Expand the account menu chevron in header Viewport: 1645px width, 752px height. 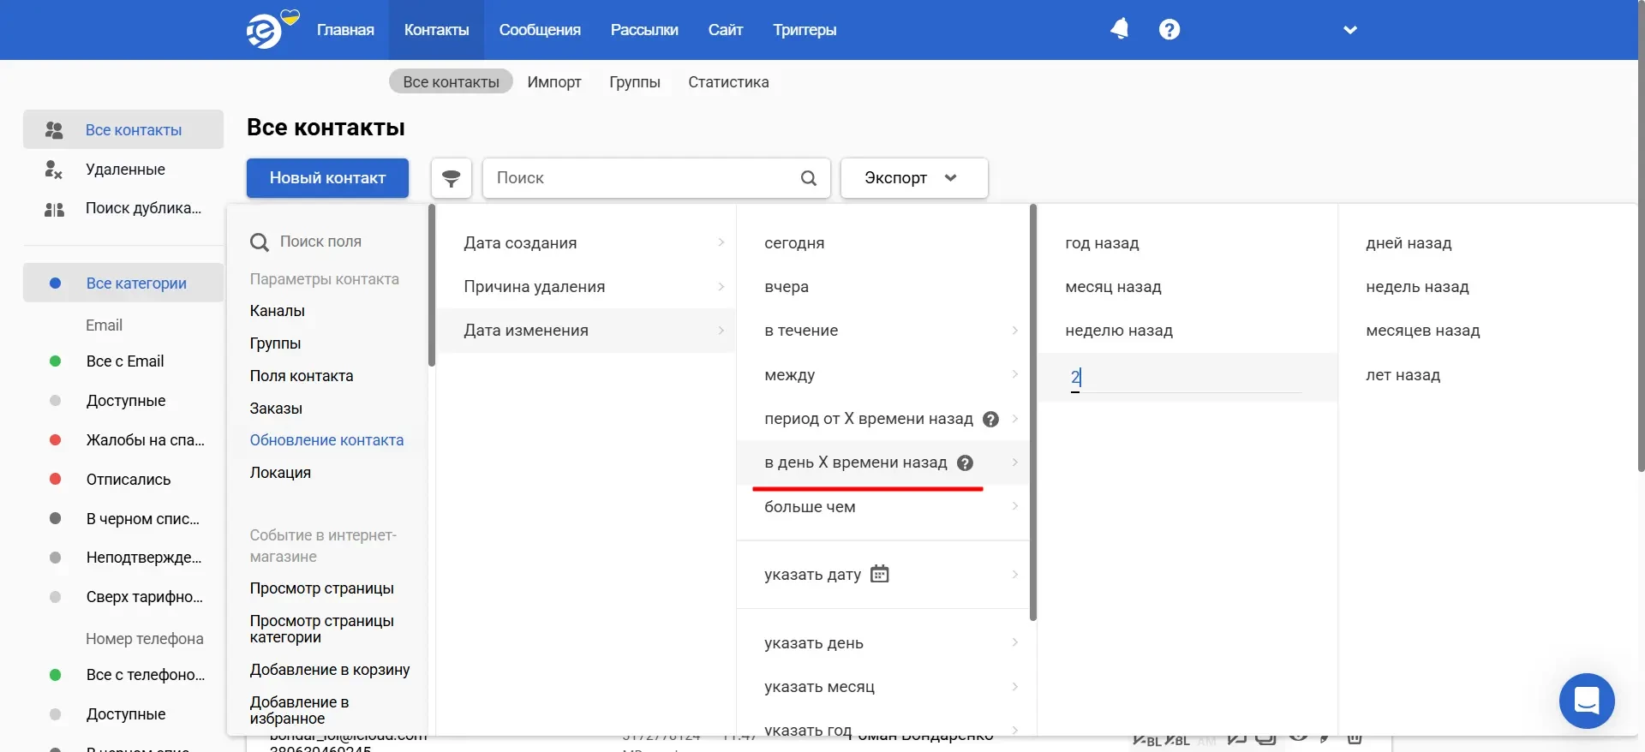click(x=1349, y=30)
